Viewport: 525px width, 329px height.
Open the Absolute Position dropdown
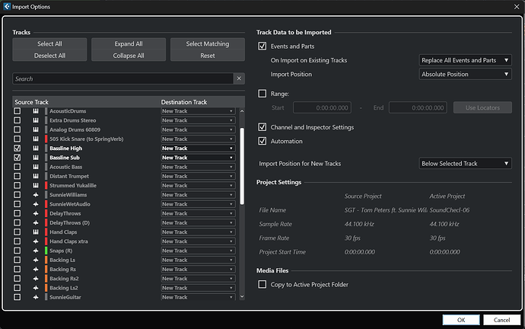pyautogui.click(x=465, y=74)
